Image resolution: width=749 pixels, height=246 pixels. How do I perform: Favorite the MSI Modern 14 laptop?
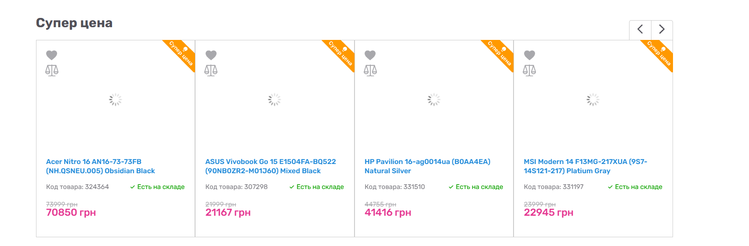pyautogui.click(x=529, y=55)
